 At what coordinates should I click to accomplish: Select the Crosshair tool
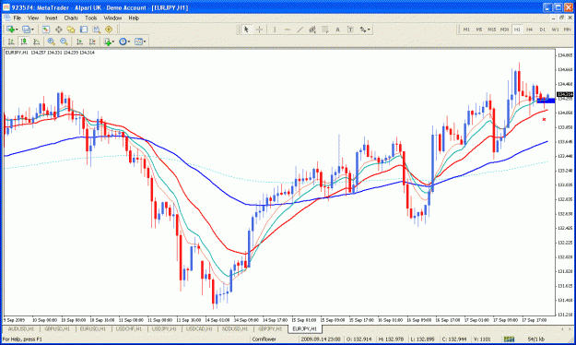(259, 30)
